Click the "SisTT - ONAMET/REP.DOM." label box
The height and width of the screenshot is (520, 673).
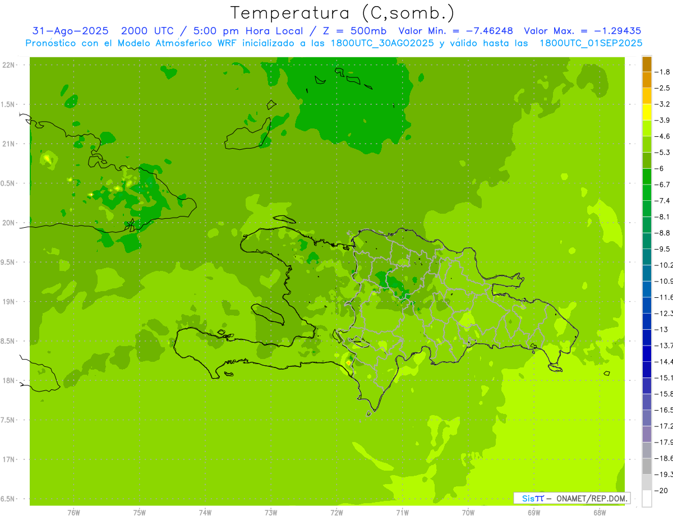(x=571, y=498)
